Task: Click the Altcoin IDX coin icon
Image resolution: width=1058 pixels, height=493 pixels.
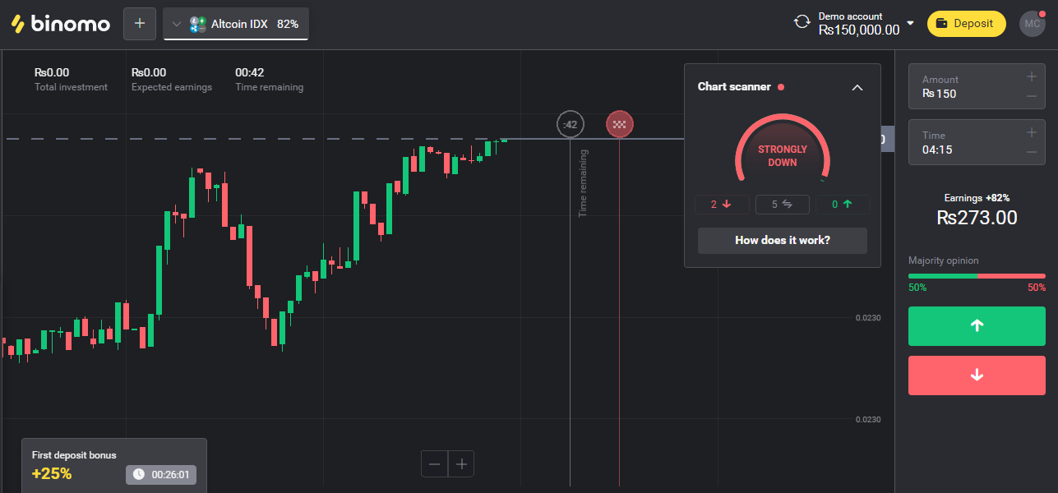Action: pyautogui.click(x=197, y=24)
